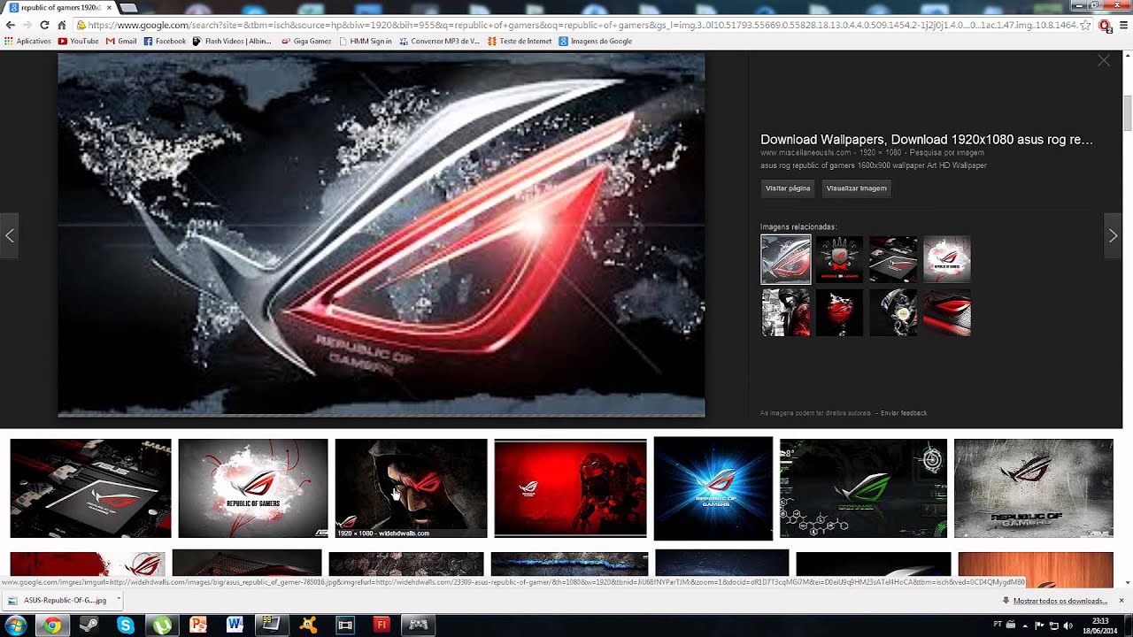Open a new browser tab
Screen dimensions: 1133x637
[x=129, y=8]
